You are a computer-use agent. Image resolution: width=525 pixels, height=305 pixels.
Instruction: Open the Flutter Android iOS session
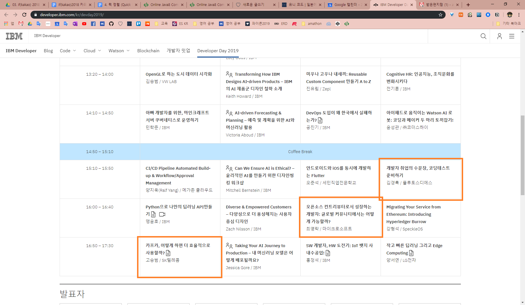tap(339, 172)
